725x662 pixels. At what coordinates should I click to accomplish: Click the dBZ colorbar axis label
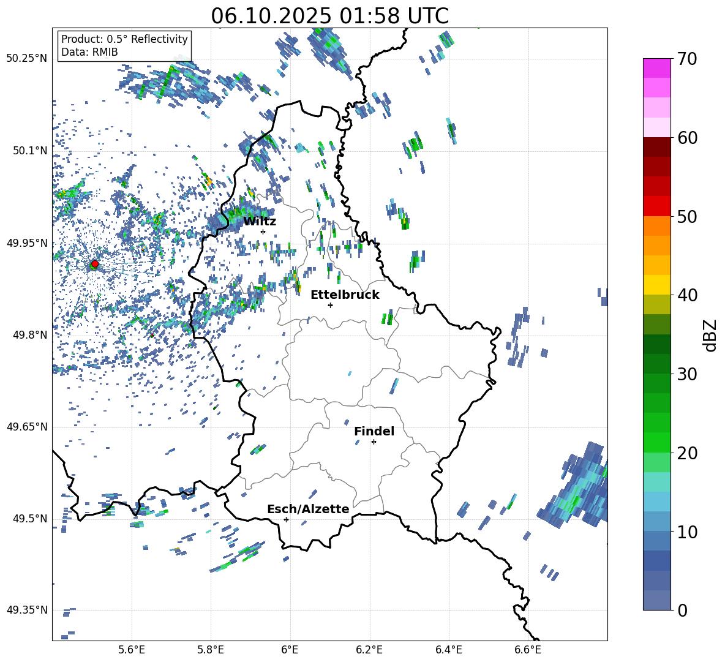click(709, 335)
